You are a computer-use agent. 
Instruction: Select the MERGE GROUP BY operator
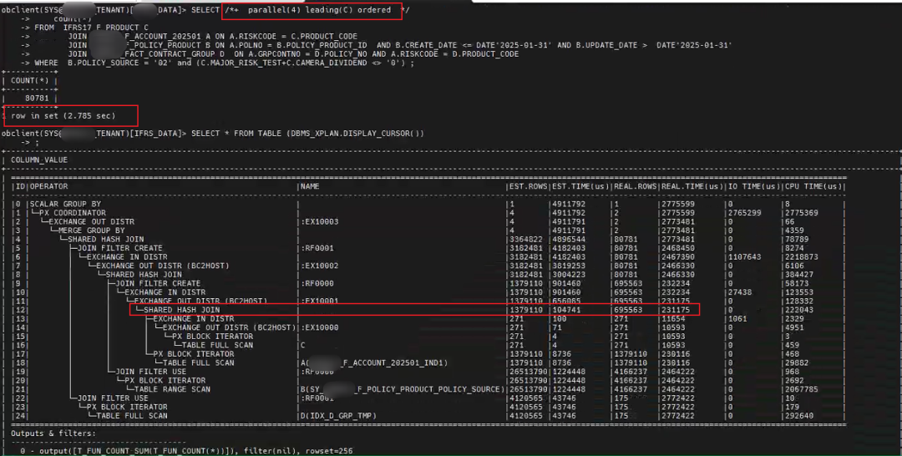pos(92,231)
